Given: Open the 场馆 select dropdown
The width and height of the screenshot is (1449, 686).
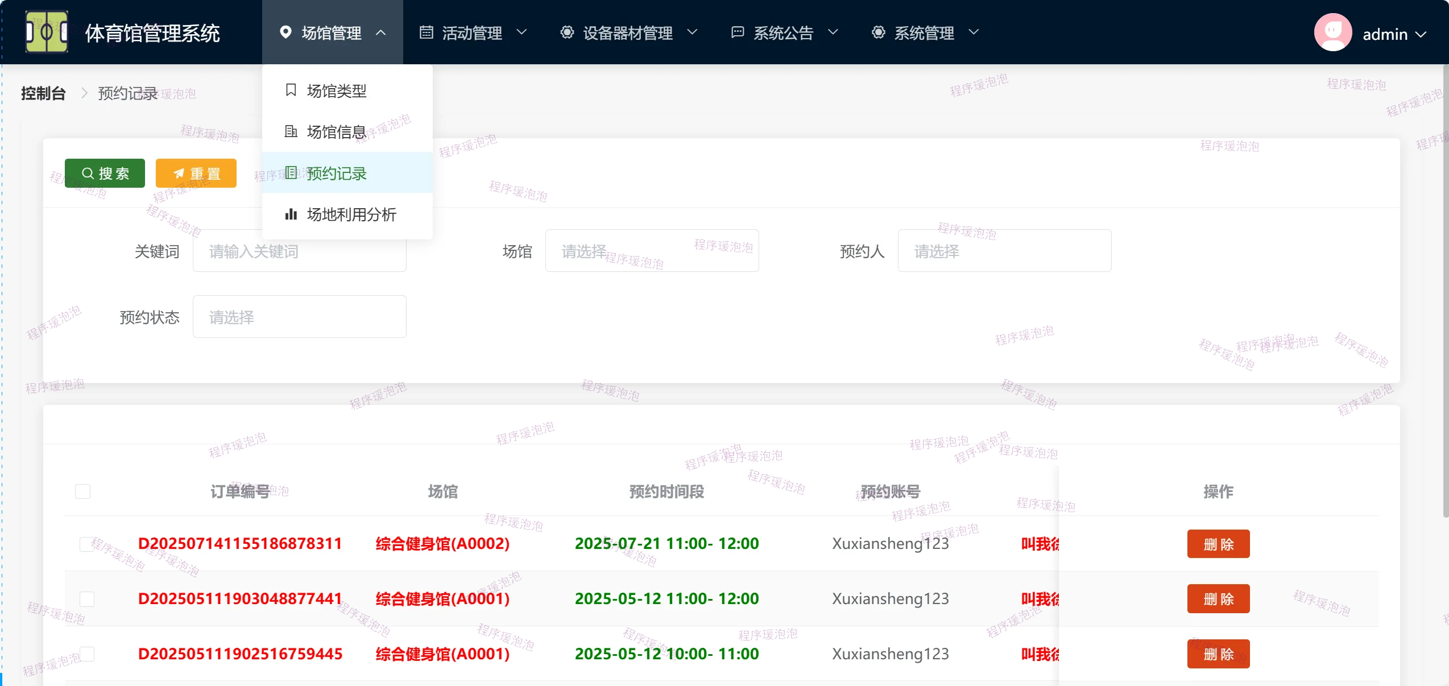Looking at the screenshot, I should 652,251.
